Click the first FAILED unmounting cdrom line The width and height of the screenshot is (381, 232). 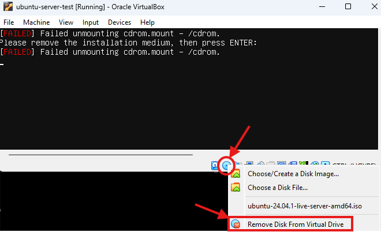pos(110,33)
